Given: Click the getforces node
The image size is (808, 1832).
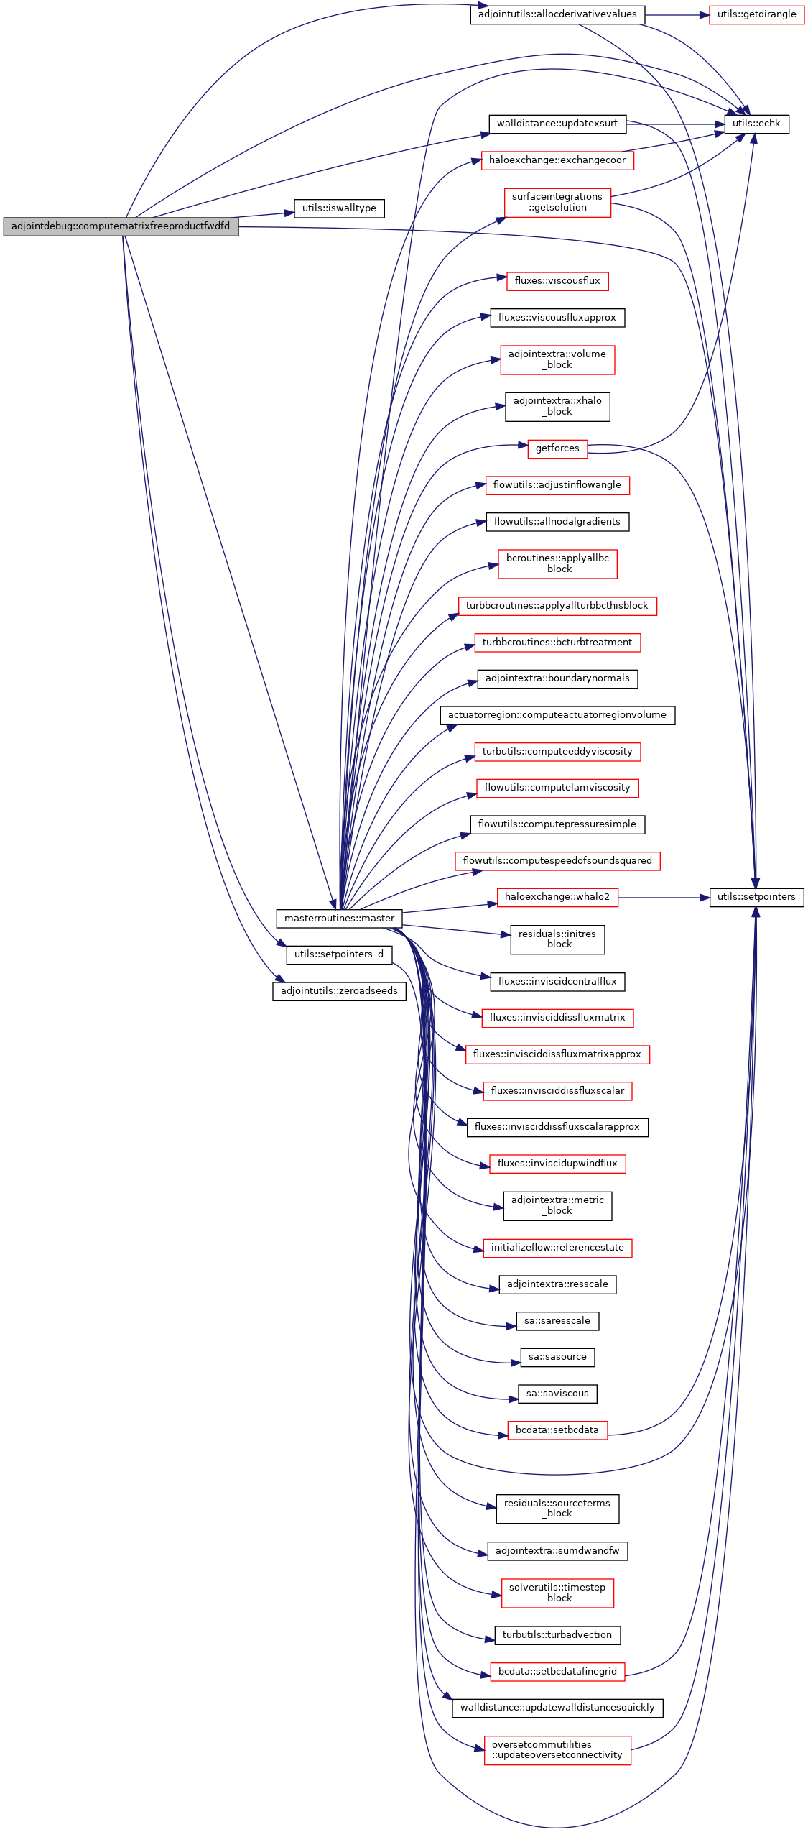Looking at the screenshot, I should [557, 448].
